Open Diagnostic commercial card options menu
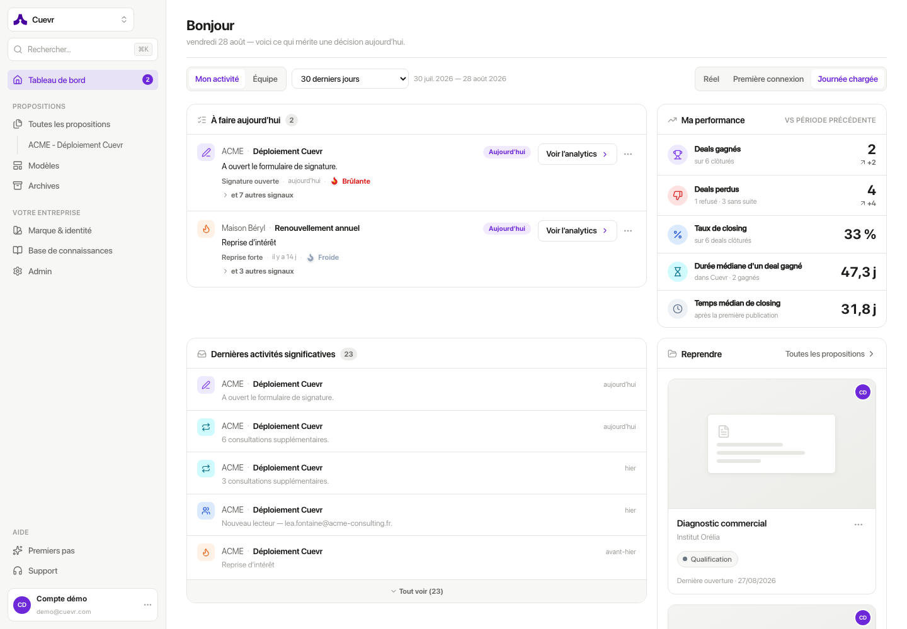Image resolution: width=907 pixels, height=629 pixels. click(859, 525)
